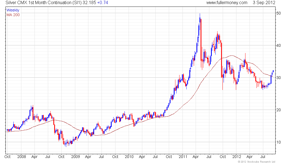Click the last price value 32.185
This screenshot has height=164, width=301.
click(x=89, y=3)
